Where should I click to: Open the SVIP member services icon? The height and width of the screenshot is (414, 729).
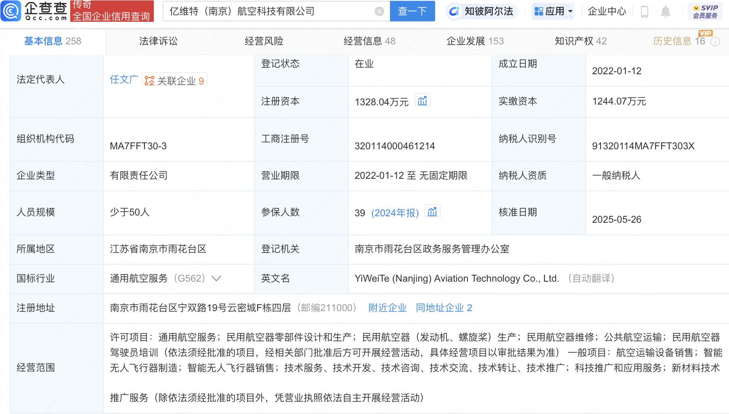pyautogui.click(x=705, y=11)
